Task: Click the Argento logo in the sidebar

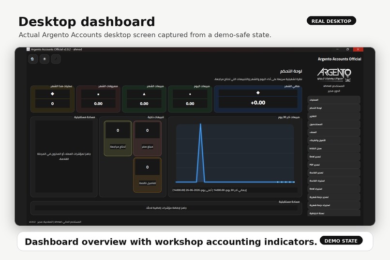Action: [334, 75]
